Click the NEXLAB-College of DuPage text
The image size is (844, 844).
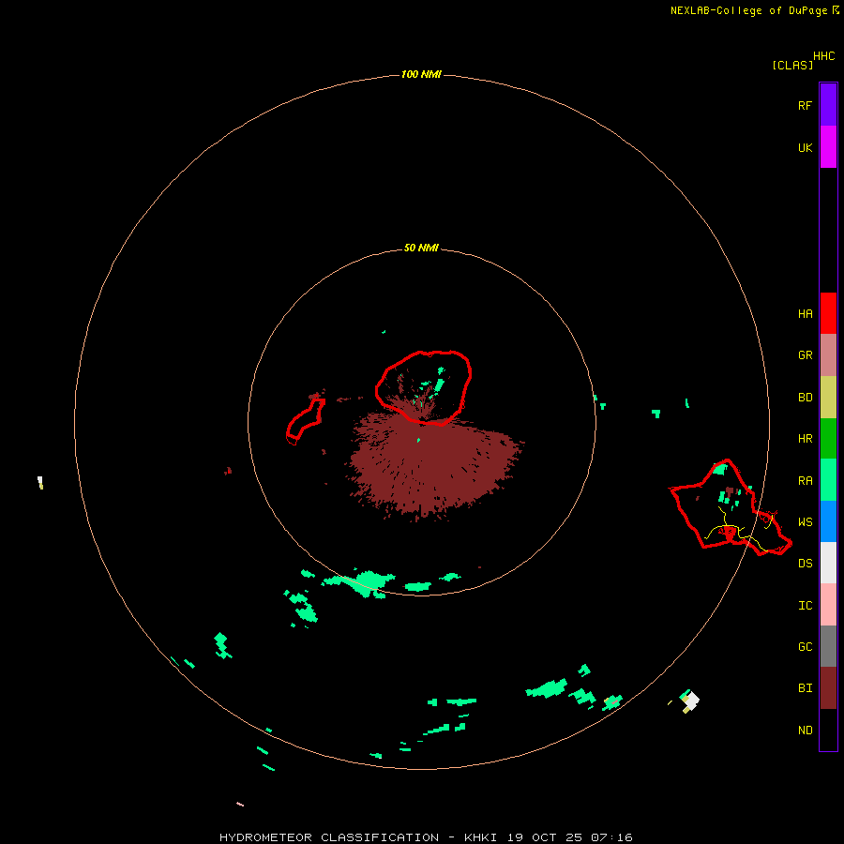pyautogui.click(x=748, y=10)
